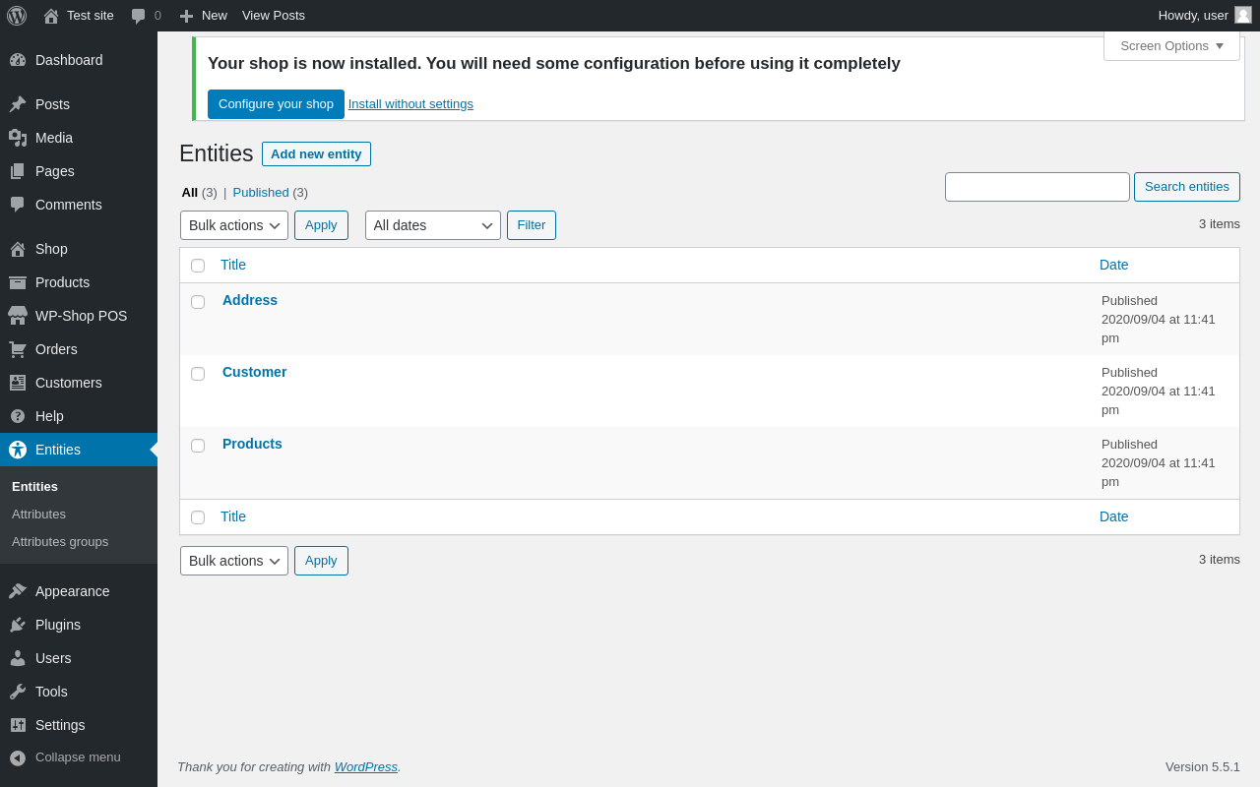Click the Comments speech bubble sidebar icon
The height and width of the screenshot is (787, 1260).
[x=18, y=205]
